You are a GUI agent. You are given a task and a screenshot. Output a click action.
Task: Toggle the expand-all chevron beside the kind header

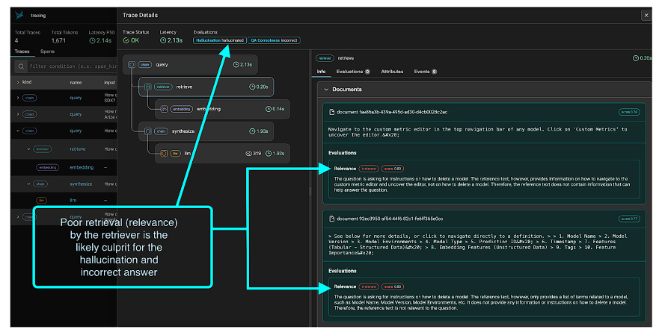(x=18, y=83)
